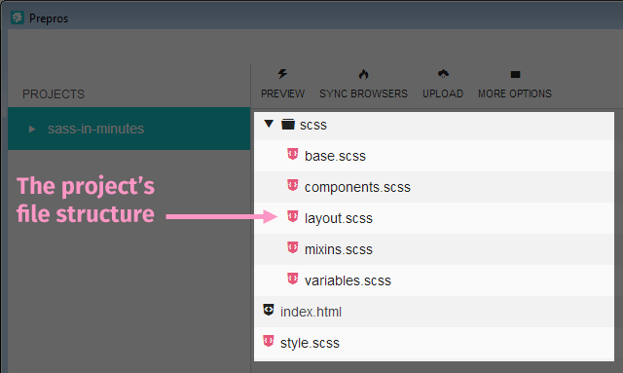The width and height of the screenshot is (623, 373).
Task: Select the sass-in-minutes project
Action: (x=129, y=129)
